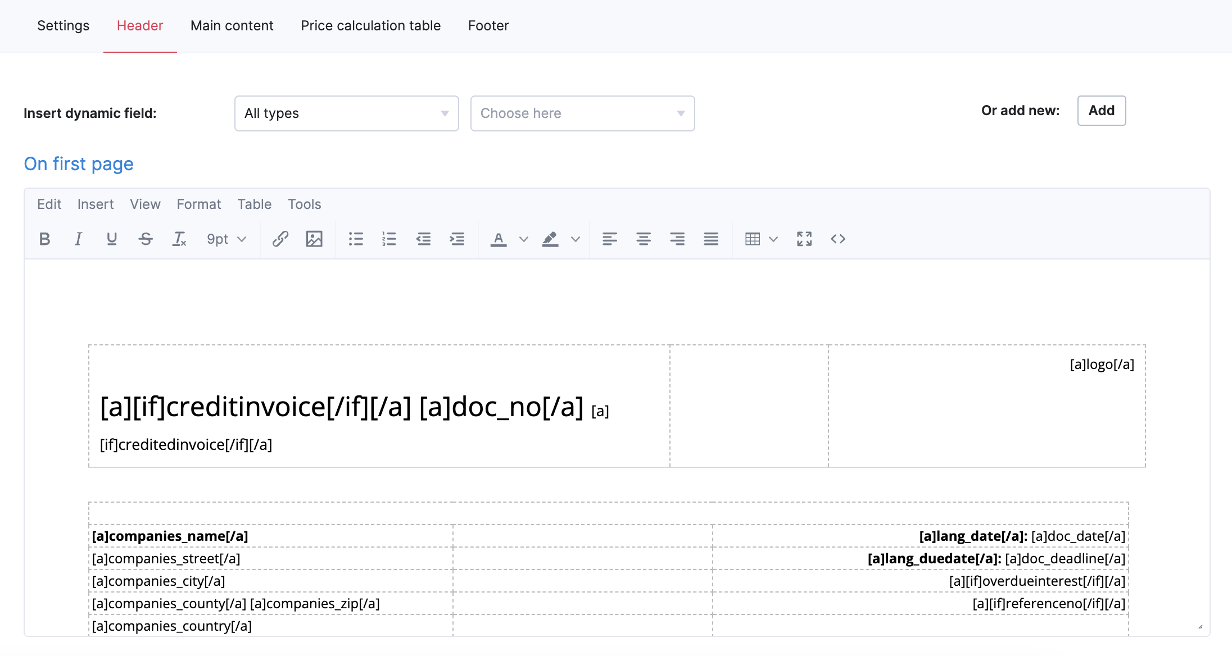This screenshot has width=1232, height=656.
Task: Open text color options arrow
Action: (x=524, y=239)
